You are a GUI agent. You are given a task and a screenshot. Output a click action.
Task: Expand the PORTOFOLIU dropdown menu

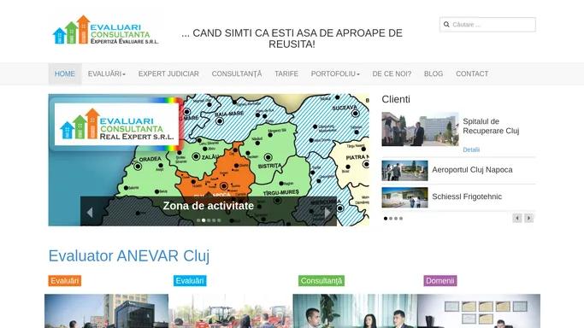pyautogui.click(x=335, y=73)
